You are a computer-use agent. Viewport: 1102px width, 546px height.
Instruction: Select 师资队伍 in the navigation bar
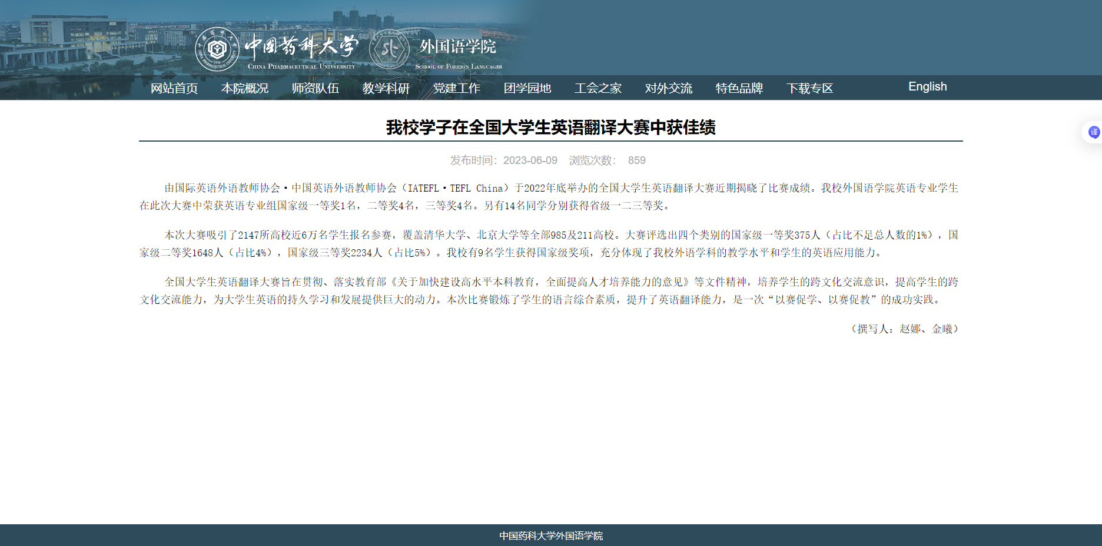click(x=316, y=88)
